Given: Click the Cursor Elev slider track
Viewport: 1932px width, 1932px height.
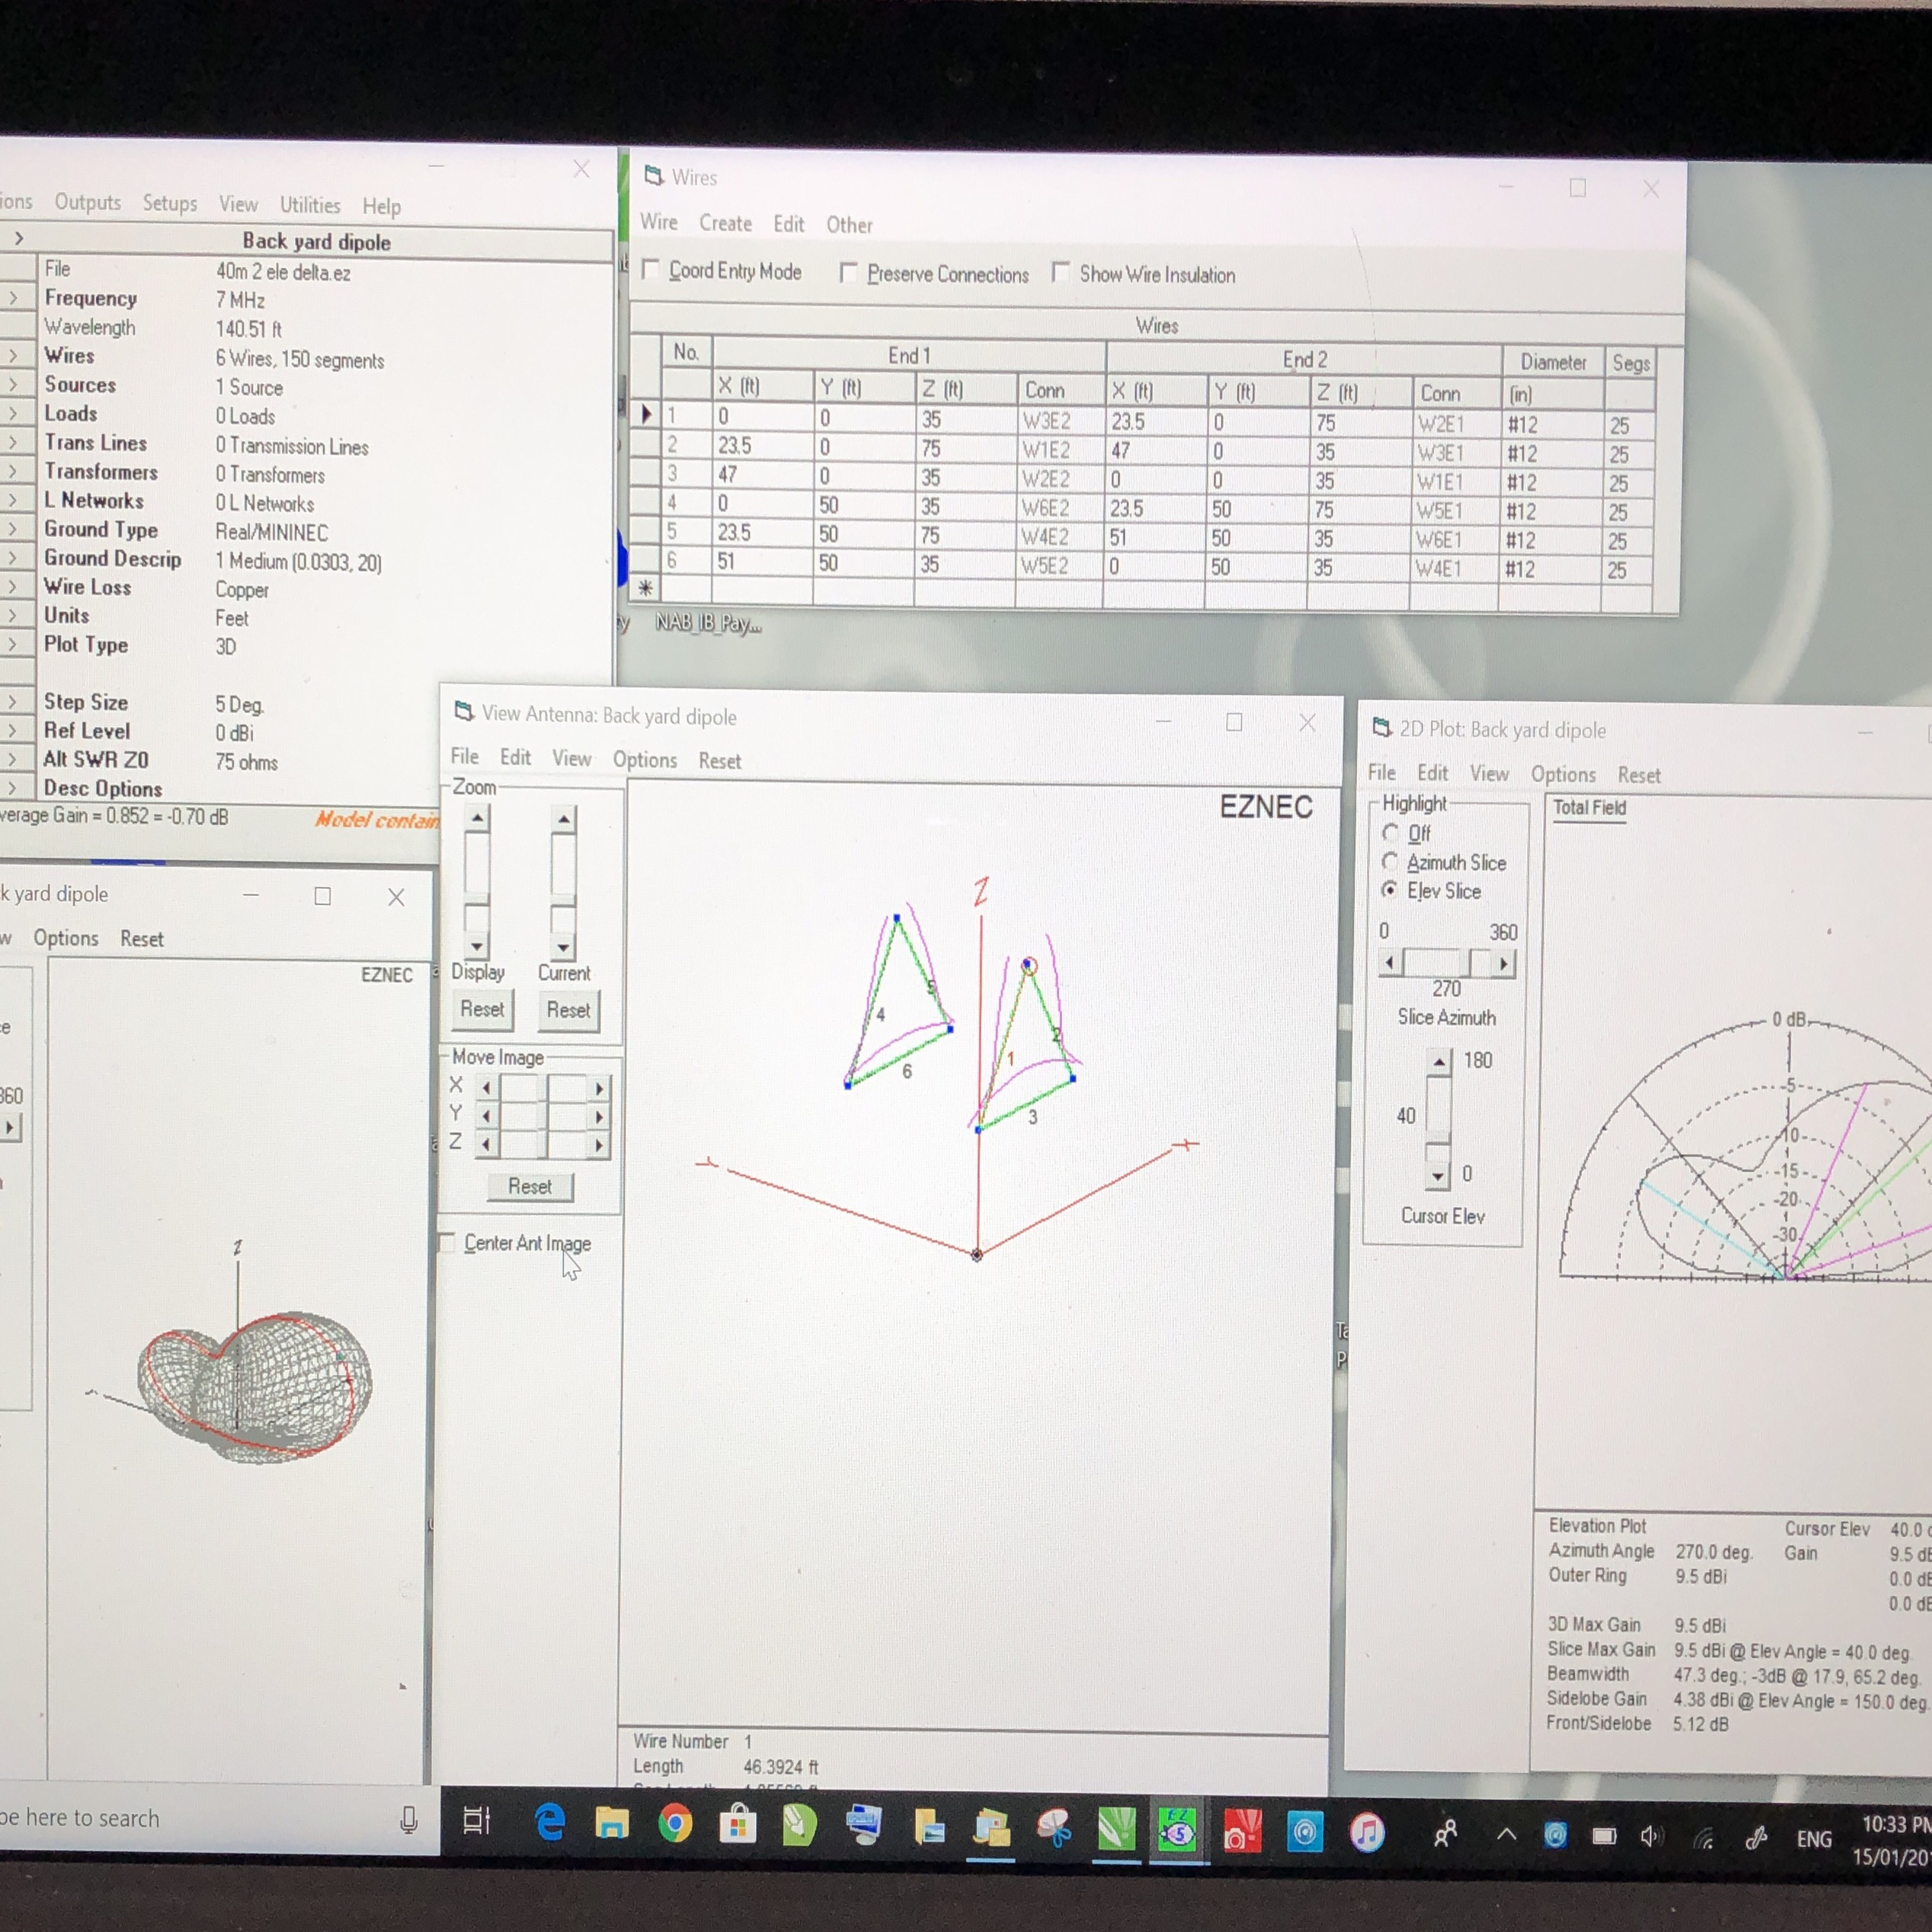Looking at the screenshot, I should pyautogui.click(x=1439, y=1118).
